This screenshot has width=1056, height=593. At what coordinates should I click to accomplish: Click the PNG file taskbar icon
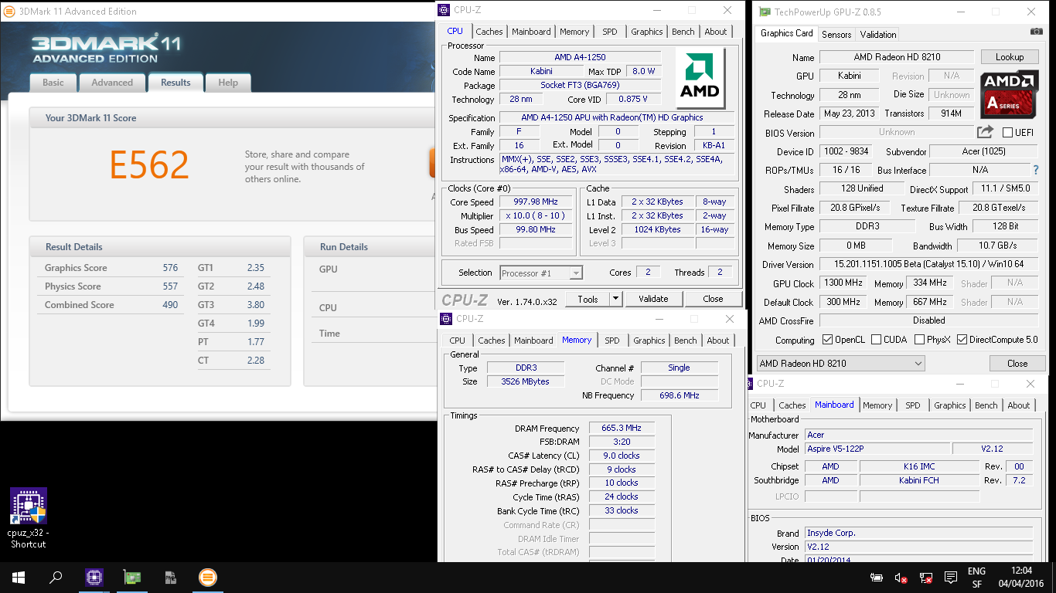pyautogui.click(x=170, y=578)
